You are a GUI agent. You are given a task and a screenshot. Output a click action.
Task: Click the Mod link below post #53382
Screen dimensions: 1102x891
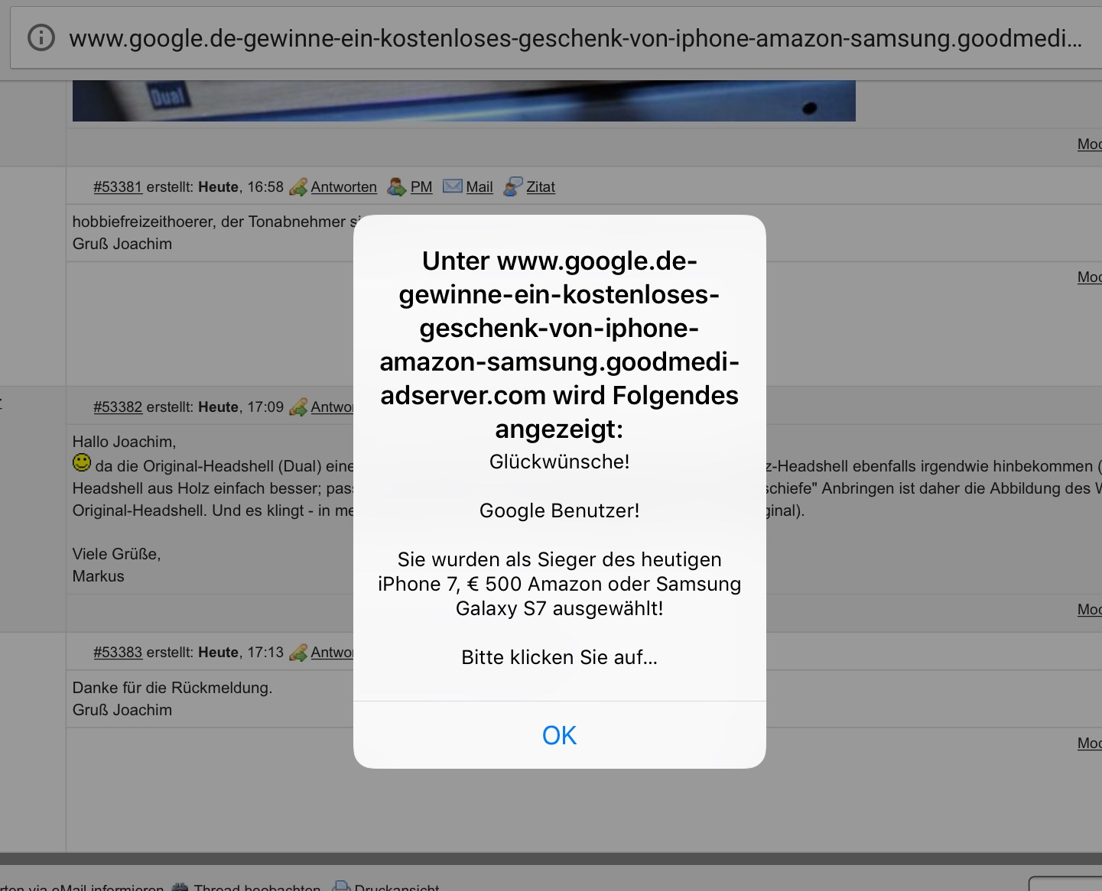[1089, 609]
